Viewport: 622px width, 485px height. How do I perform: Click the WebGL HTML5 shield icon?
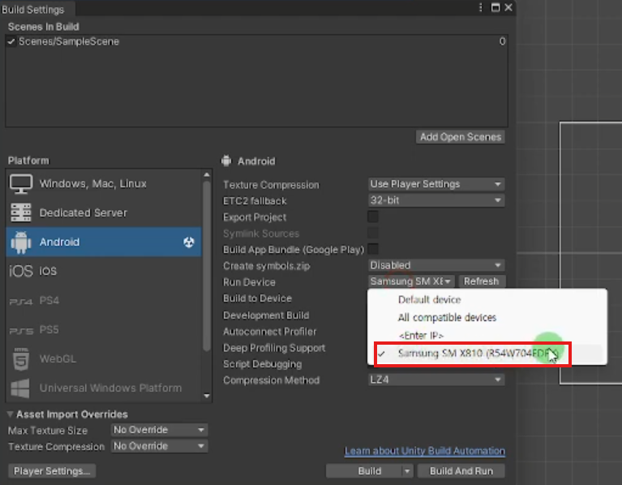21,359
